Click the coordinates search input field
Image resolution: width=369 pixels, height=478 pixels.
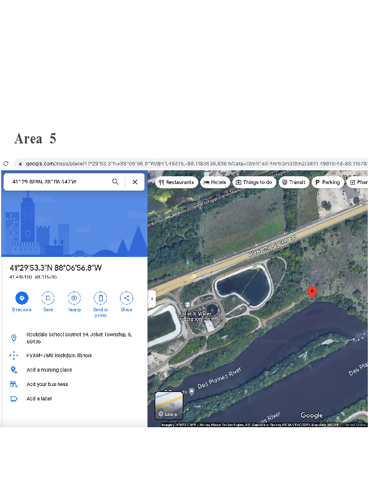tap(57, 182)
